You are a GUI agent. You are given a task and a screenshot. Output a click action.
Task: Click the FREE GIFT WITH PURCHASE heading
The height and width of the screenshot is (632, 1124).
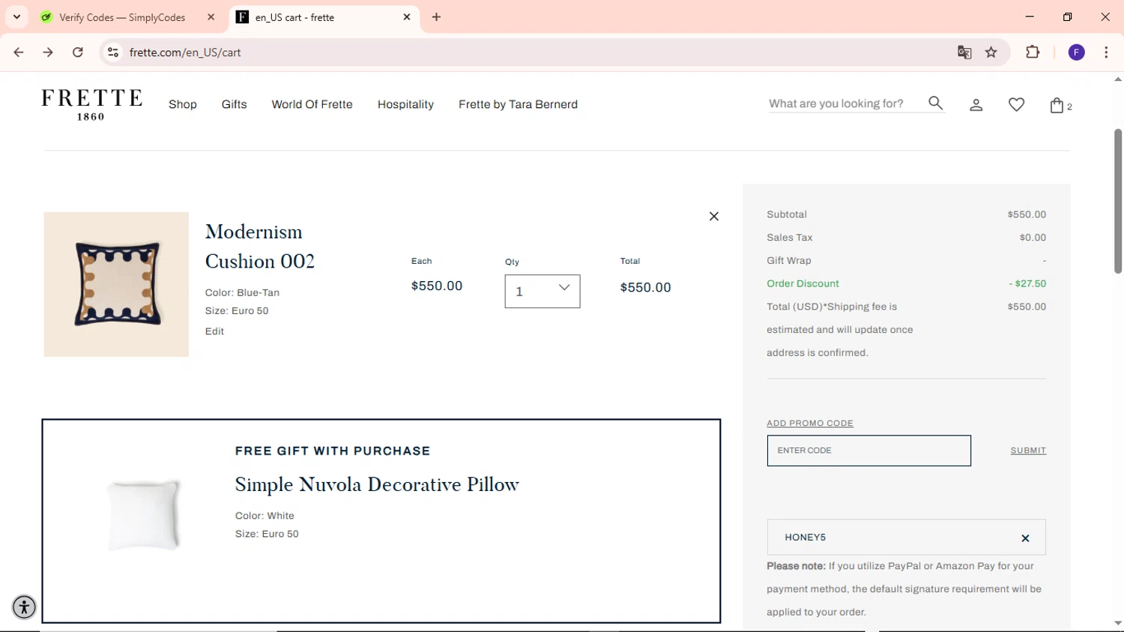pos(333,451)
